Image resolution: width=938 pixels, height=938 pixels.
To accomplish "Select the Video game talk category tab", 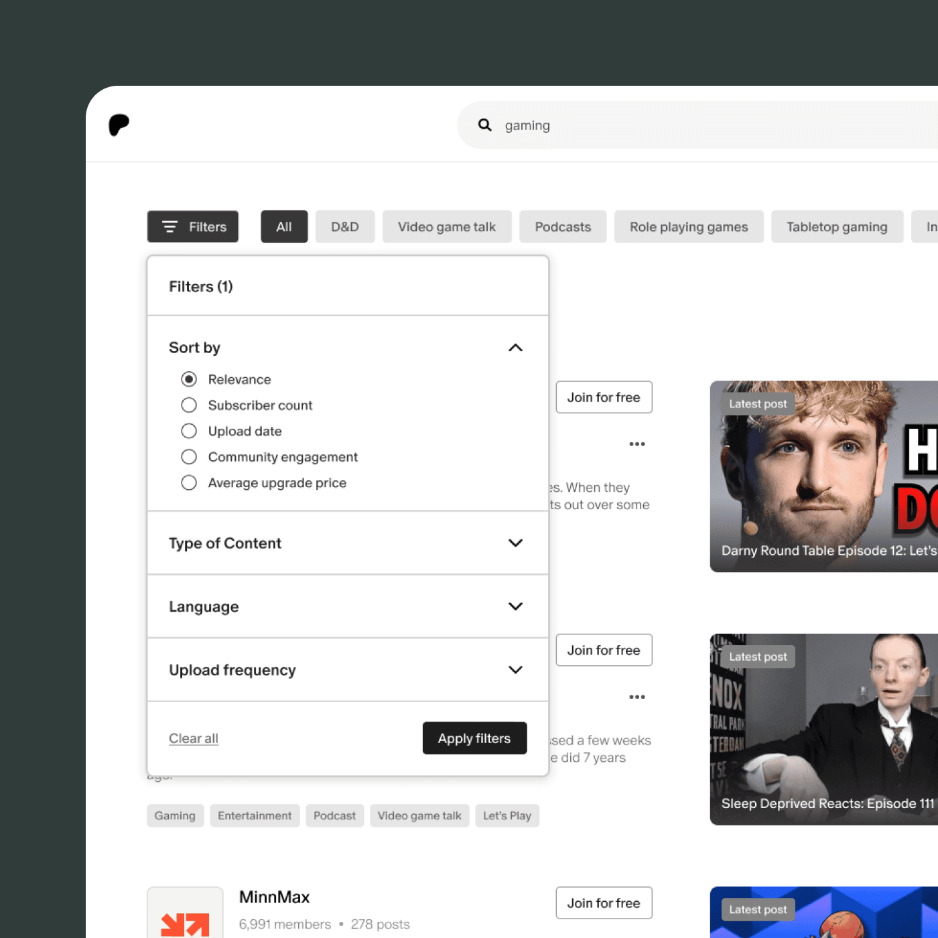I will point(447,226).
